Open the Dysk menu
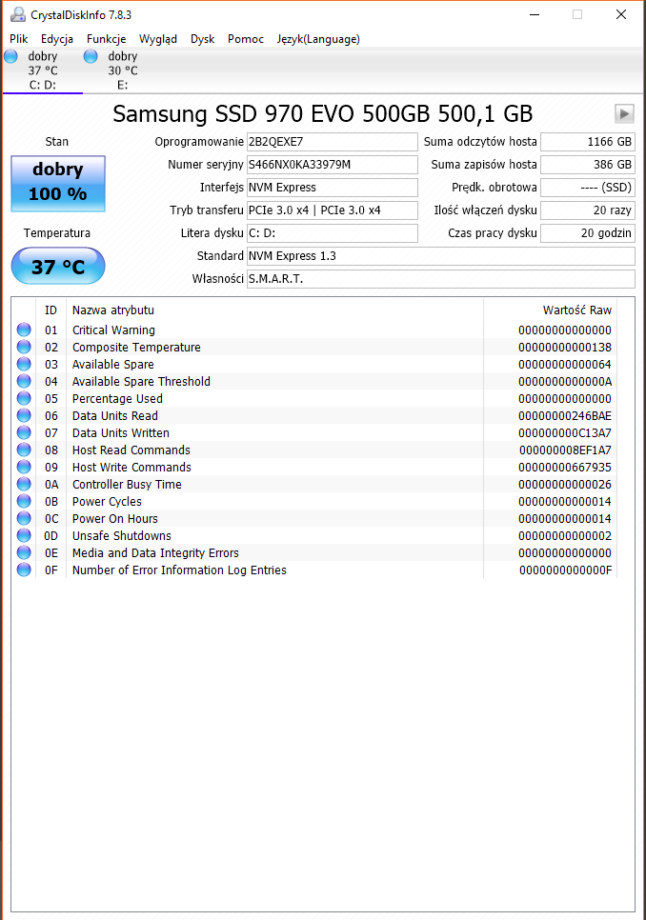The height and width of the screenshot is (920, 646). (x=202, y=39)
